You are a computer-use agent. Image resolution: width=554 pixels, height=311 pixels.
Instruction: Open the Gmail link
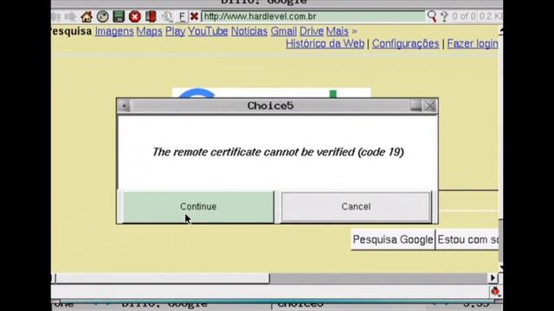coord(283,31)
